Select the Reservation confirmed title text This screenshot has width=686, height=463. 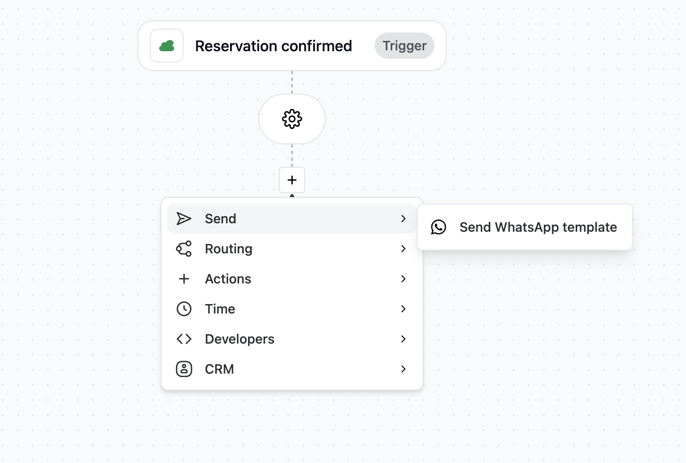point(273,46)
